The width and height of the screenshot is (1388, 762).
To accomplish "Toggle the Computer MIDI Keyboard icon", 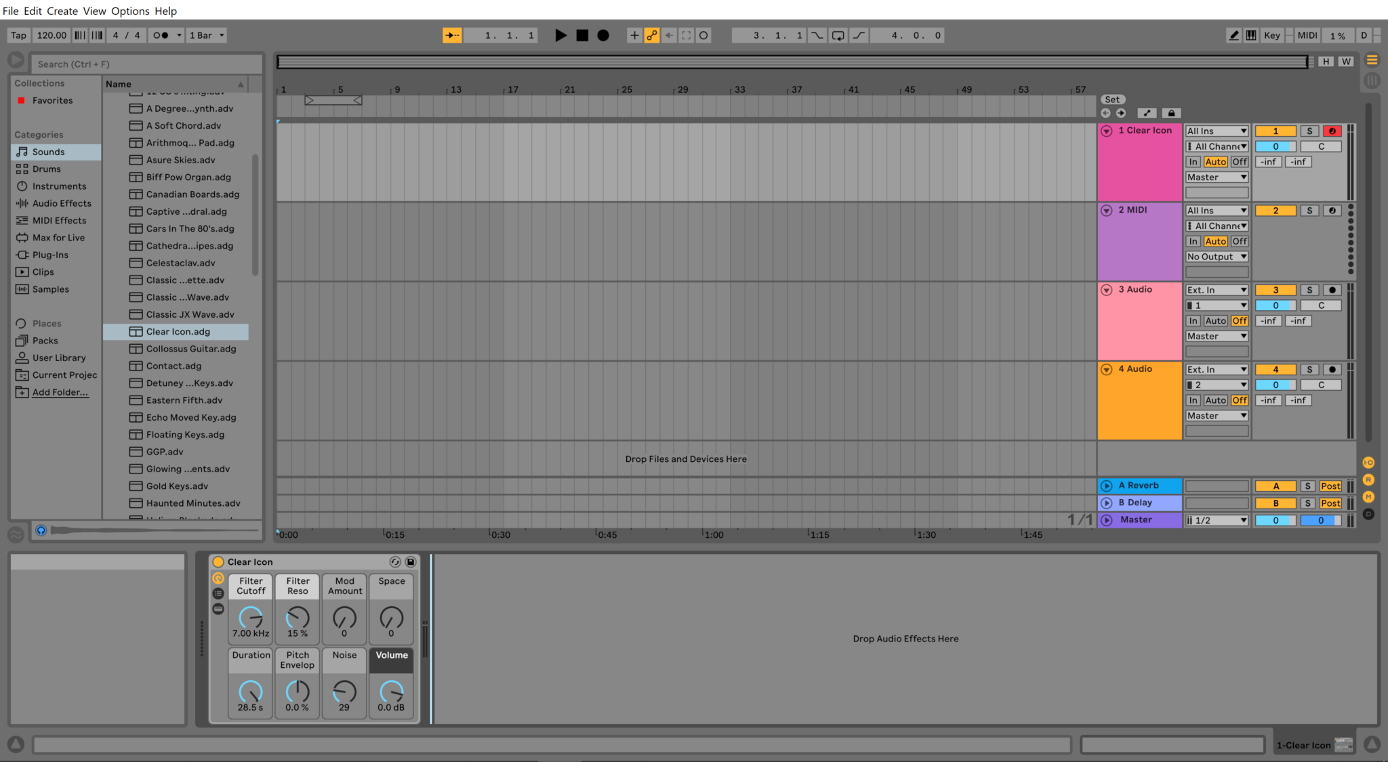I will (x=1251, y=35).
